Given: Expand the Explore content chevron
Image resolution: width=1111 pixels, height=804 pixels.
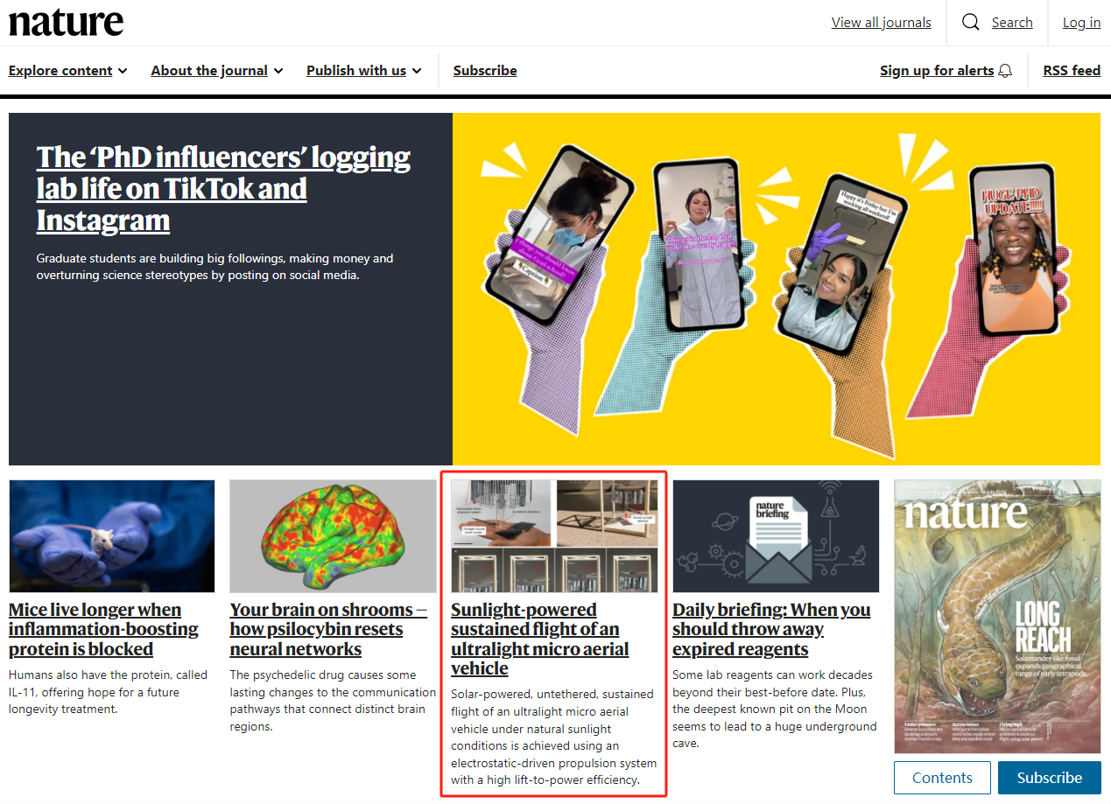Looking at the screenshot, I should click(x=123, y=71).
